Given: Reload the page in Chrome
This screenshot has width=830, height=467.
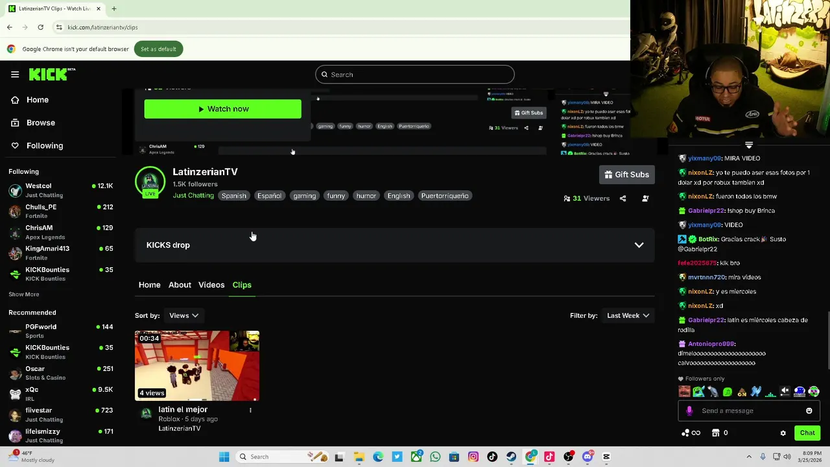Looking at the screenshot, I should (40, 27).
